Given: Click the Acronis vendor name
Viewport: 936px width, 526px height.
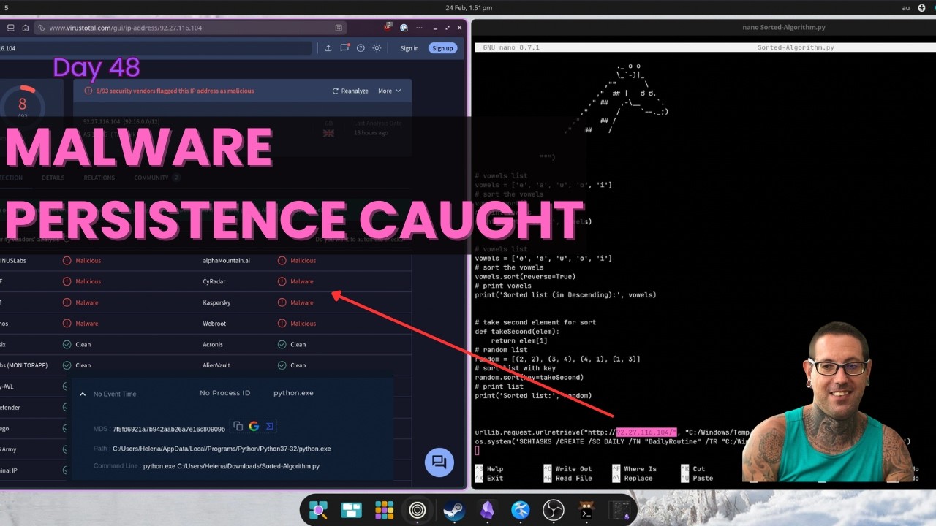Looking at the screenshot, I should [x=213, y=344].
